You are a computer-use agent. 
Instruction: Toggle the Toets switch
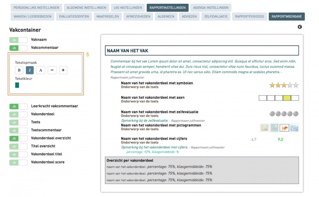(x=18, y=123)
